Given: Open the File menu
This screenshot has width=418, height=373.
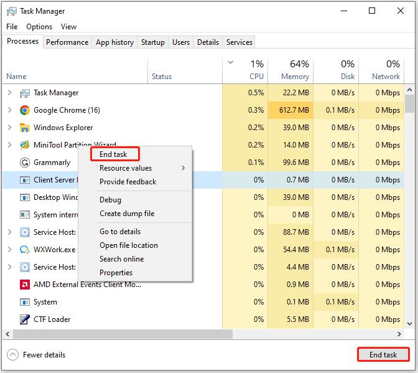Looking at the screenshot, I should (x=12, y=27).
